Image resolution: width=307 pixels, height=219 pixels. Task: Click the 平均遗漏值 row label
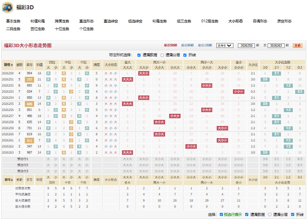click(23, 194)
